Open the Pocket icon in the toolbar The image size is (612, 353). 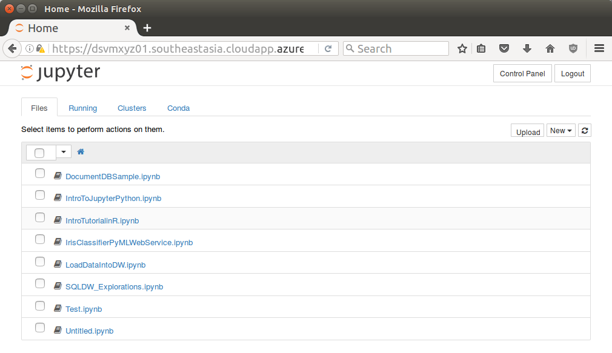504,49
